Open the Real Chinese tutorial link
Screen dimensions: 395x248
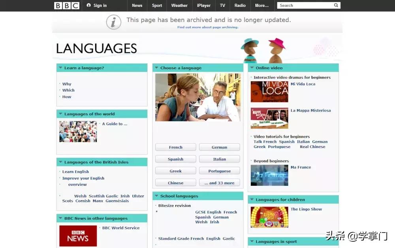pyautogui.click(x=312, y=147)
